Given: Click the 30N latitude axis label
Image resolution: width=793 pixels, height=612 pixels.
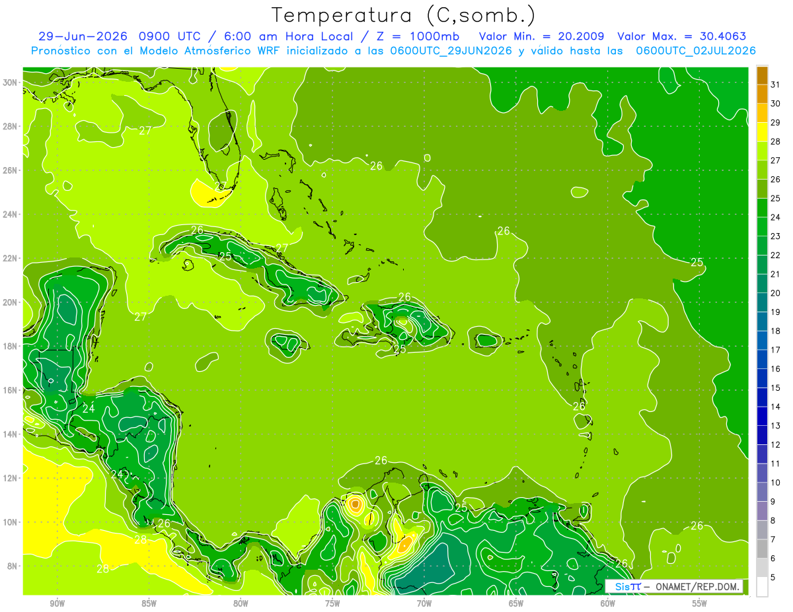Looking at the screenshot, I should click(x=10, y=83).
